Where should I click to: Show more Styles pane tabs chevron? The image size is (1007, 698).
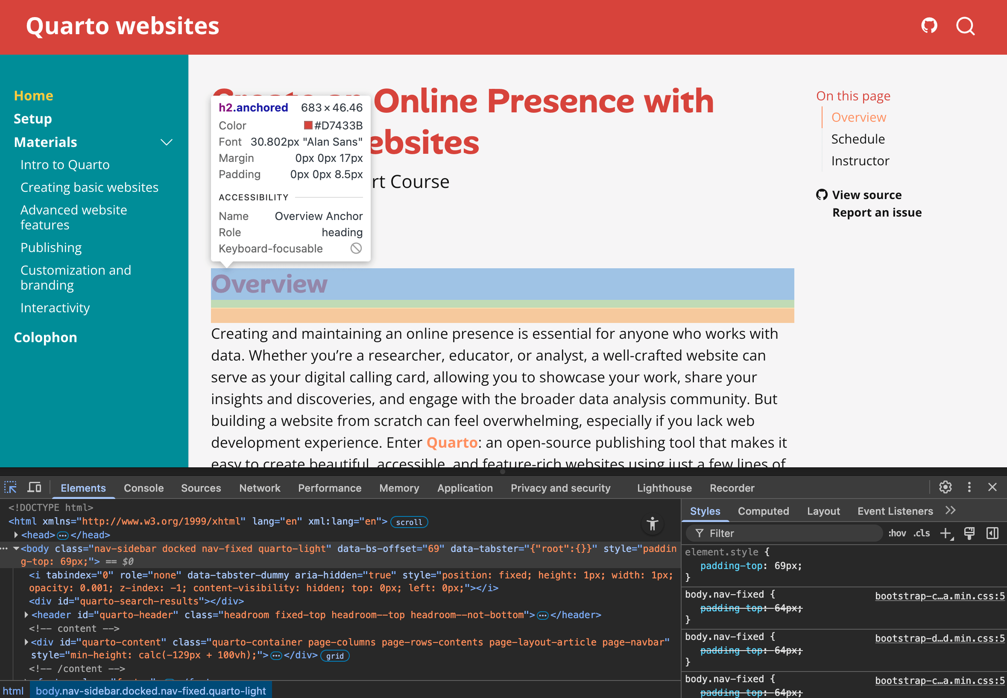(x=950, y=510)
